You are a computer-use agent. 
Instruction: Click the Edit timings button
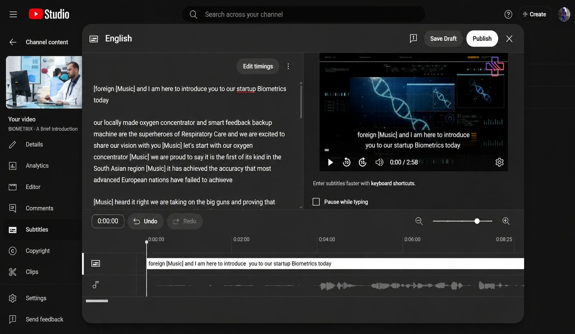pyautogui.click(x=258, y=66)
